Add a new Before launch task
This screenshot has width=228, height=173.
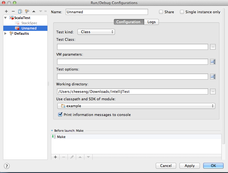click(55, 157)
